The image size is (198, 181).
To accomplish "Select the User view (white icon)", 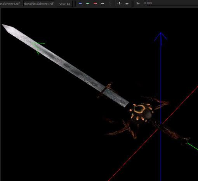I will click(x=102, y=3).
